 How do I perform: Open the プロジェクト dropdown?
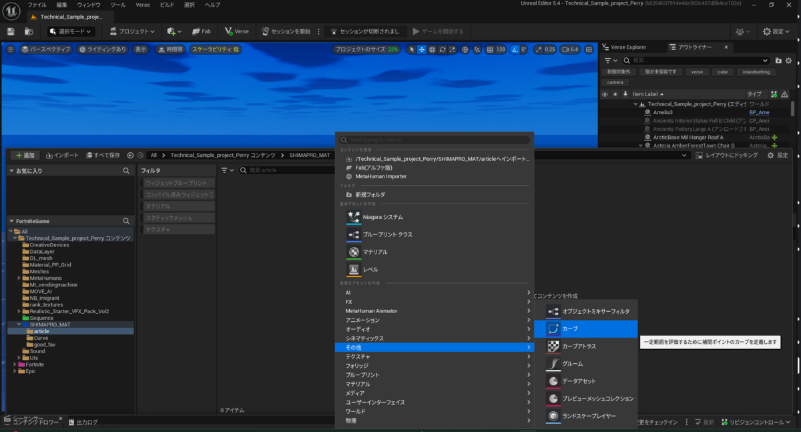[132, 31]
